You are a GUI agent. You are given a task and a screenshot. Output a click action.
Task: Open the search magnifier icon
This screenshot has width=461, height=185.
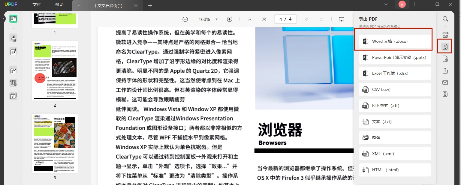click(x=445, y=19)
